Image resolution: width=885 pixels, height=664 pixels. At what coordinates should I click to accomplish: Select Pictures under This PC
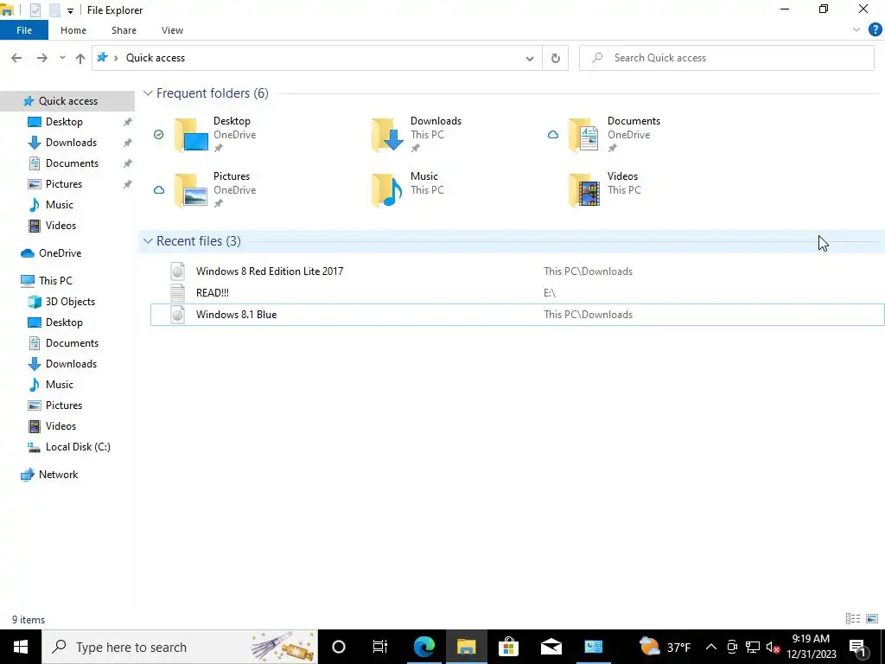click(x=64, y=405)
